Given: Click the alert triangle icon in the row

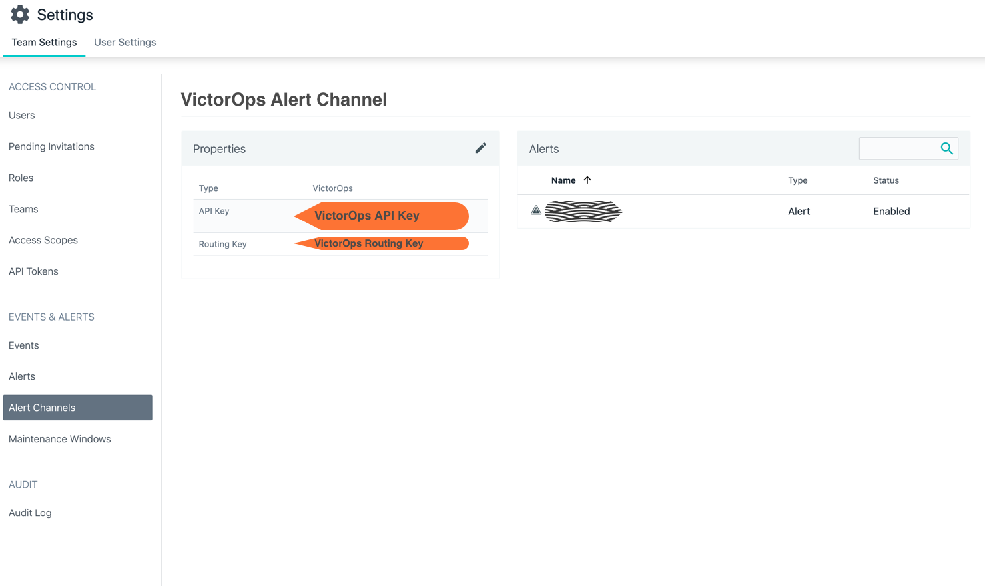Looking at the screenshot, I should (536, 210).
